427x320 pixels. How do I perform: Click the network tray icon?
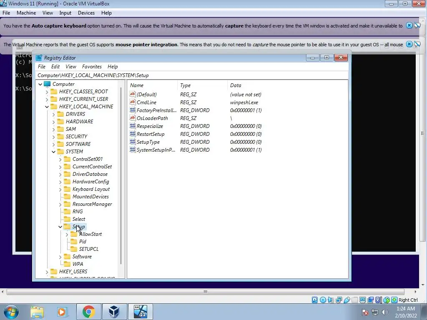(375, 312)
